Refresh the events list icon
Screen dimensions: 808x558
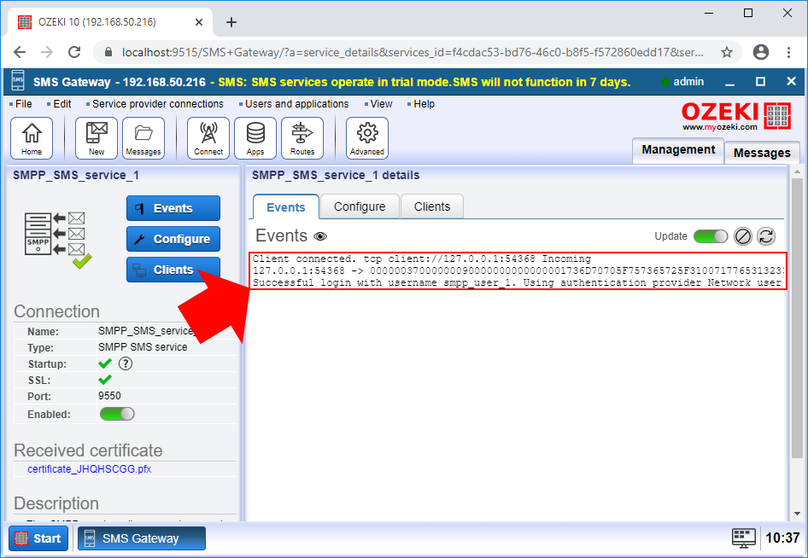[x=766, y=236]
